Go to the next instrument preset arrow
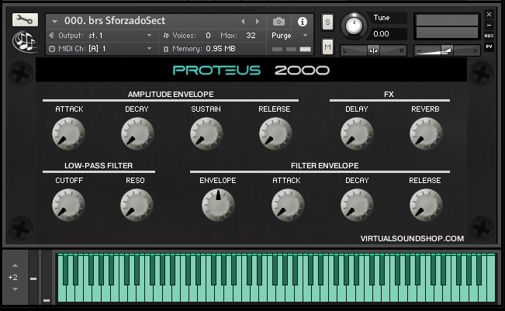This screenshot has width=505, height=311. point(257,21)
